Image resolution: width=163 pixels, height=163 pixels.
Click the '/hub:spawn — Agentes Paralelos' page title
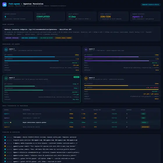[26, 4]
